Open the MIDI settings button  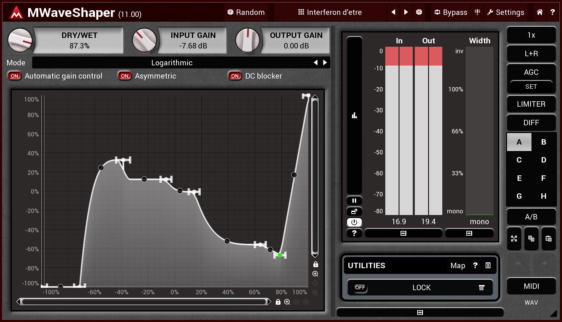click(531, 286)
